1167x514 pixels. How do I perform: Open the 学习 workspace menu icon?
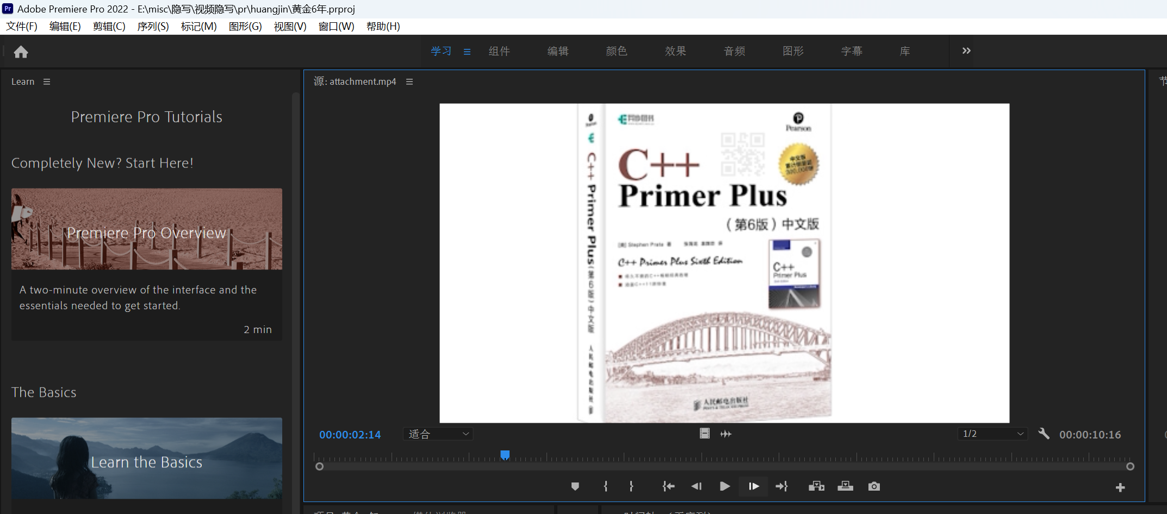(467, 52)
